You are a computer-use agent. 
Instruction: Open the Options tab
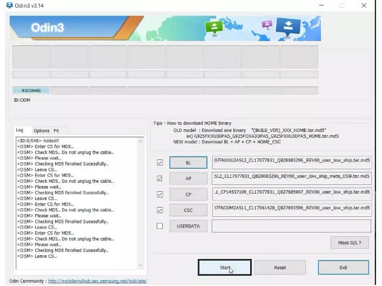[x=42, y=131]
